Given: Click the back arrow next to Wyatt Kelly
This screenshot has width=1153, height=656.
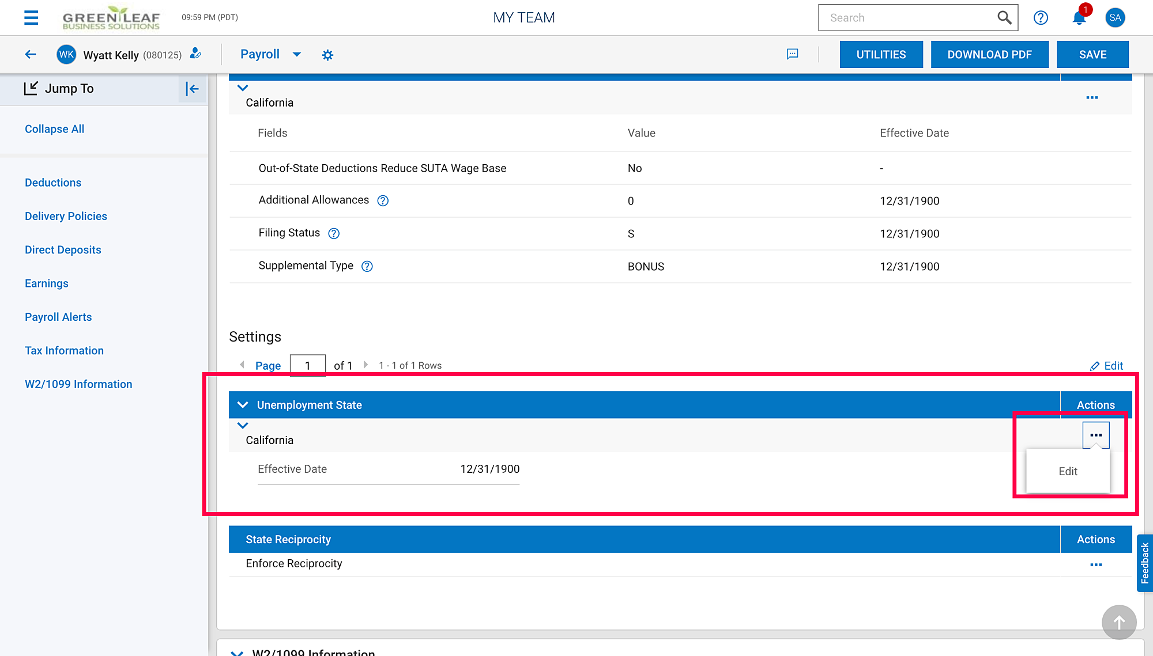Looking at the screenshot, I should tap(31, 55).
